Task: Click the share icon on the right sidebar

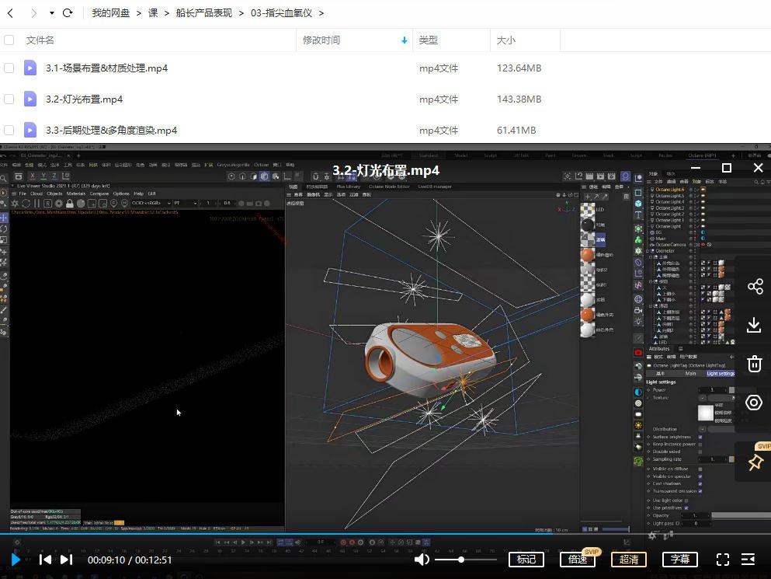Action: click(754, 286)
